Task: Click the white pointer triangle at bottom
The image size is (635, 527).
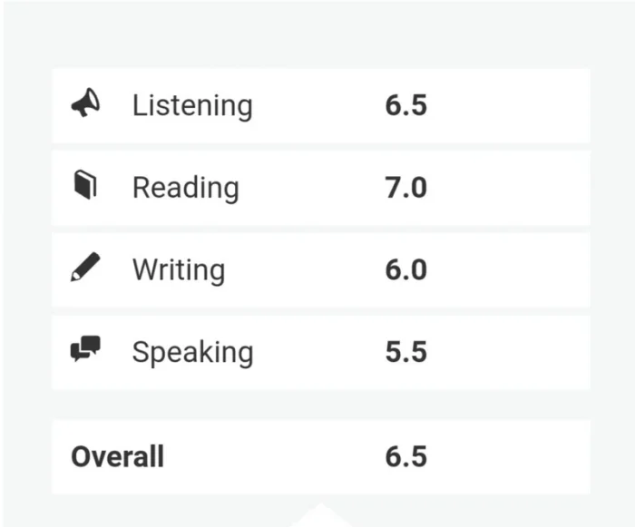Action: tap(321, 515)
